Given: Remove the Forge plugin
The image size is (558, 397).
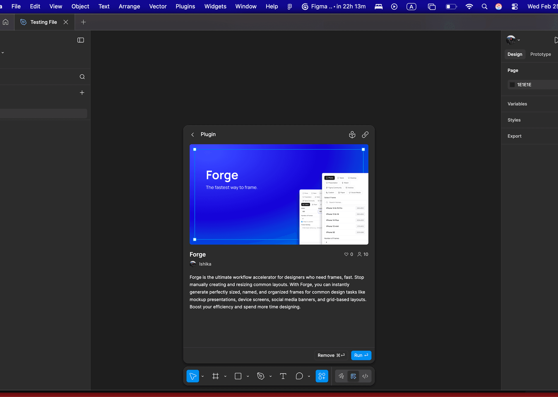Looking at the screenshot, I should (x=331, y=355).
